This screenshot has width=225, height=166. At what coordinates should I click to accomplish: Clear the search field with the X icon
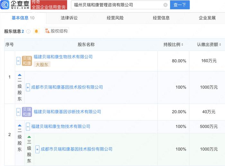point(166,5)
